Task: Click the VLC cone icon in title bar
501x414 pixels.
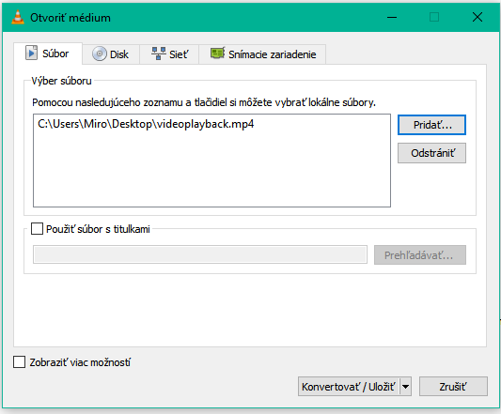Action: coord(18,17)
